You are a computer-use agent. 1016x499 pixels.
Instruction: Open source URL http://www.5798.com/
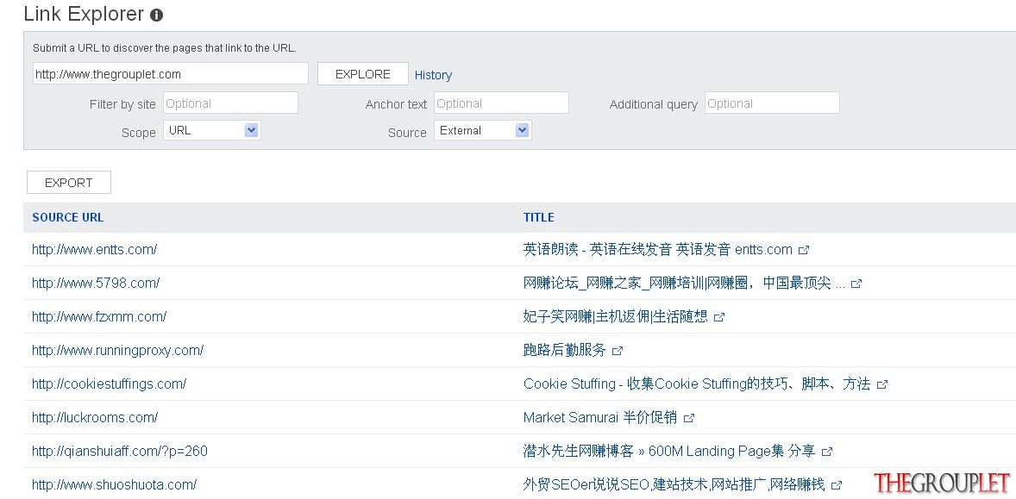click(x=96, y=283)
